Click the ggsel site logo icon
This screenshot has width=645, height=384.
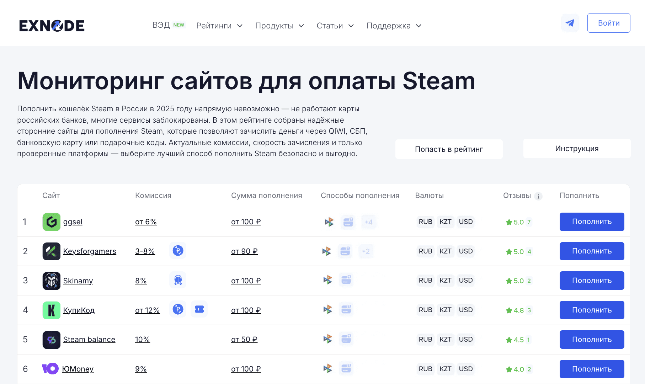[52, 222]
